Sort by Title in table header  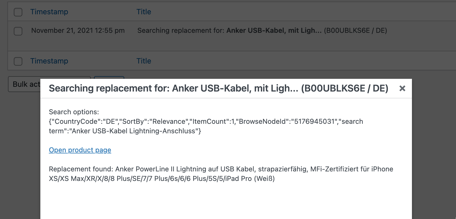[x=144, y=12]
